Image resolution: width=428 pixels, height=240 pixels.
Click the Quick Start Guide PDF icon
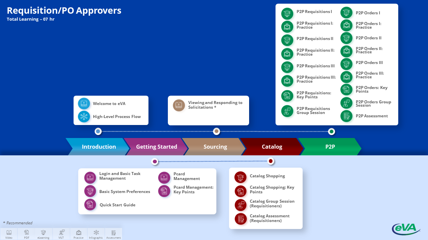[x=90, y=204]
